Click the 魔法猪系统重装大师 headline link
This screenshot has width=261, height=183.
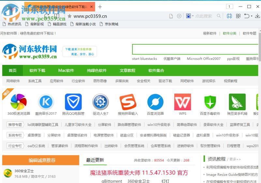click(139, 173)
